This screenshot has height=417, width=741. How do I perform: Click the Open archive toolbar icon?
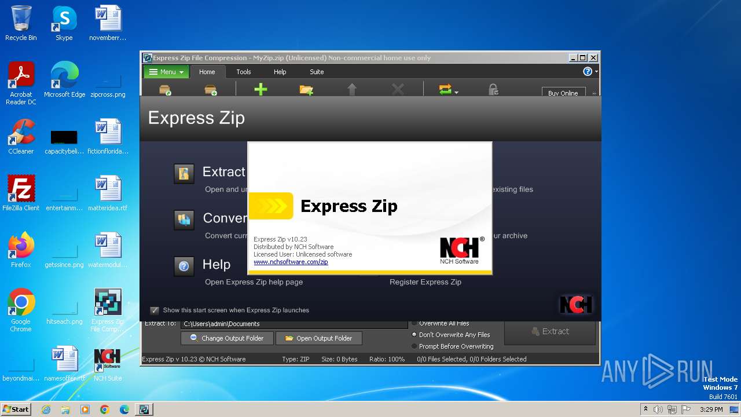coord(165,90)
